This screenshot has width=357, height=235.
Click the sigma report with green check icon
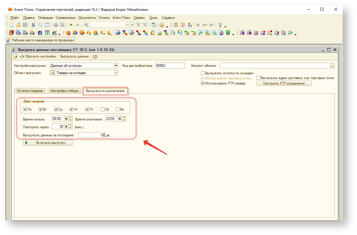(x=290, y=33)
